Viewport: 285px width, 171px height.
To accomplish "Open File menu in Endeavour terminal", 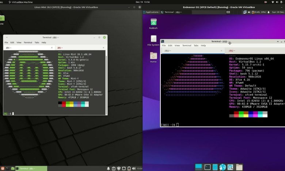I will [164, 45].
